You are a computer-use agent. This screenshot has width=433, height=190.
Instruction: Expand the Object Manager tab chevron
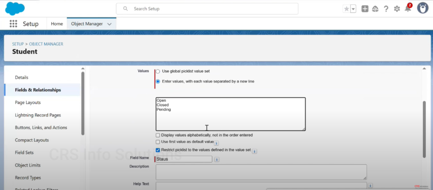click(x=110, y=24)
